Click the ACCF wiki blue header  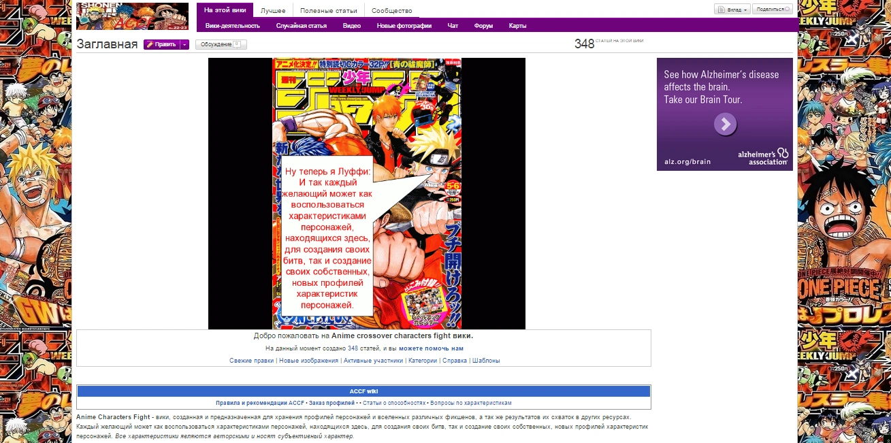pos(363,391)
